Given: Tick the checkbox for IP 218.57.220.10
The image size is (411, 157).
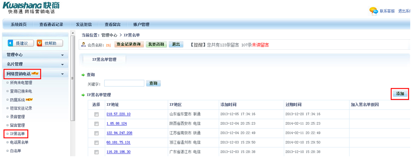Looking at the screenshot, I should coord(96,114).
